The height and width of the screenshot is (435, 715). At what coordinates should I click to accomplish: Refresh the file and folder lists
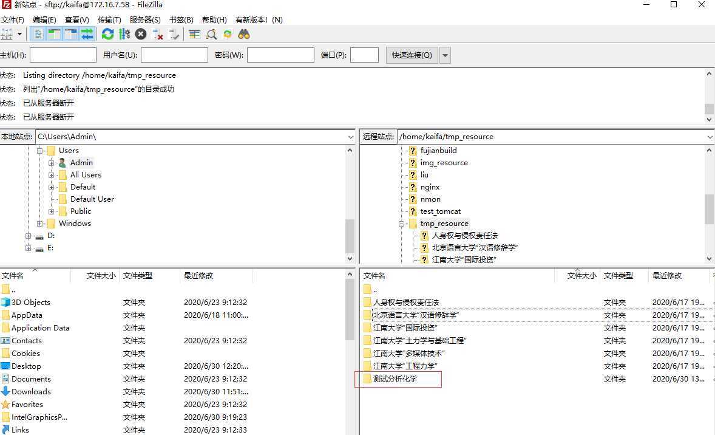(107, 34)
